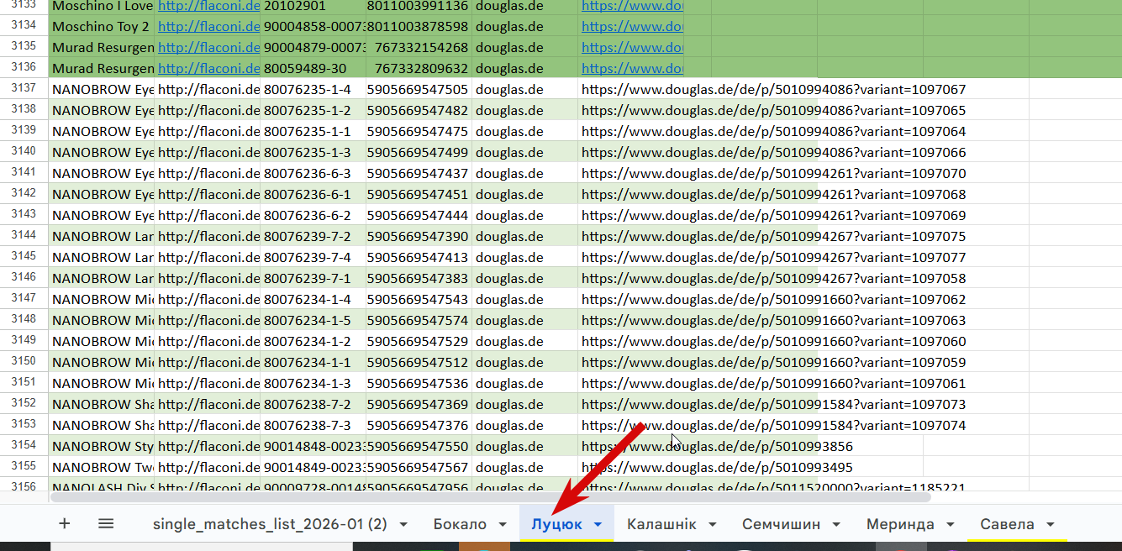Open the douglas URL link in row 3133

[x=632, y=6]
